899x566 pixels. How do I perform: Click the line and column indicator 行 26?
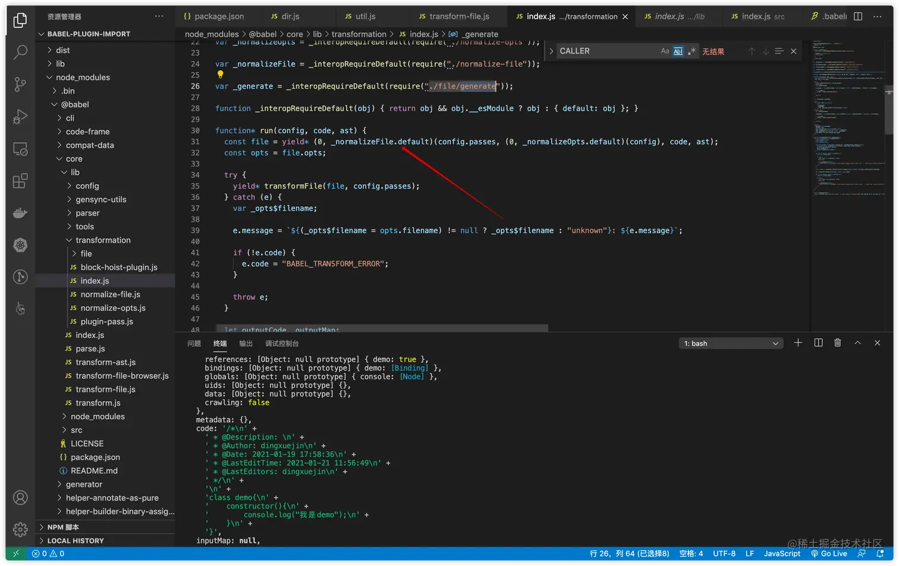pyautogui.click(x=629, y=554)
